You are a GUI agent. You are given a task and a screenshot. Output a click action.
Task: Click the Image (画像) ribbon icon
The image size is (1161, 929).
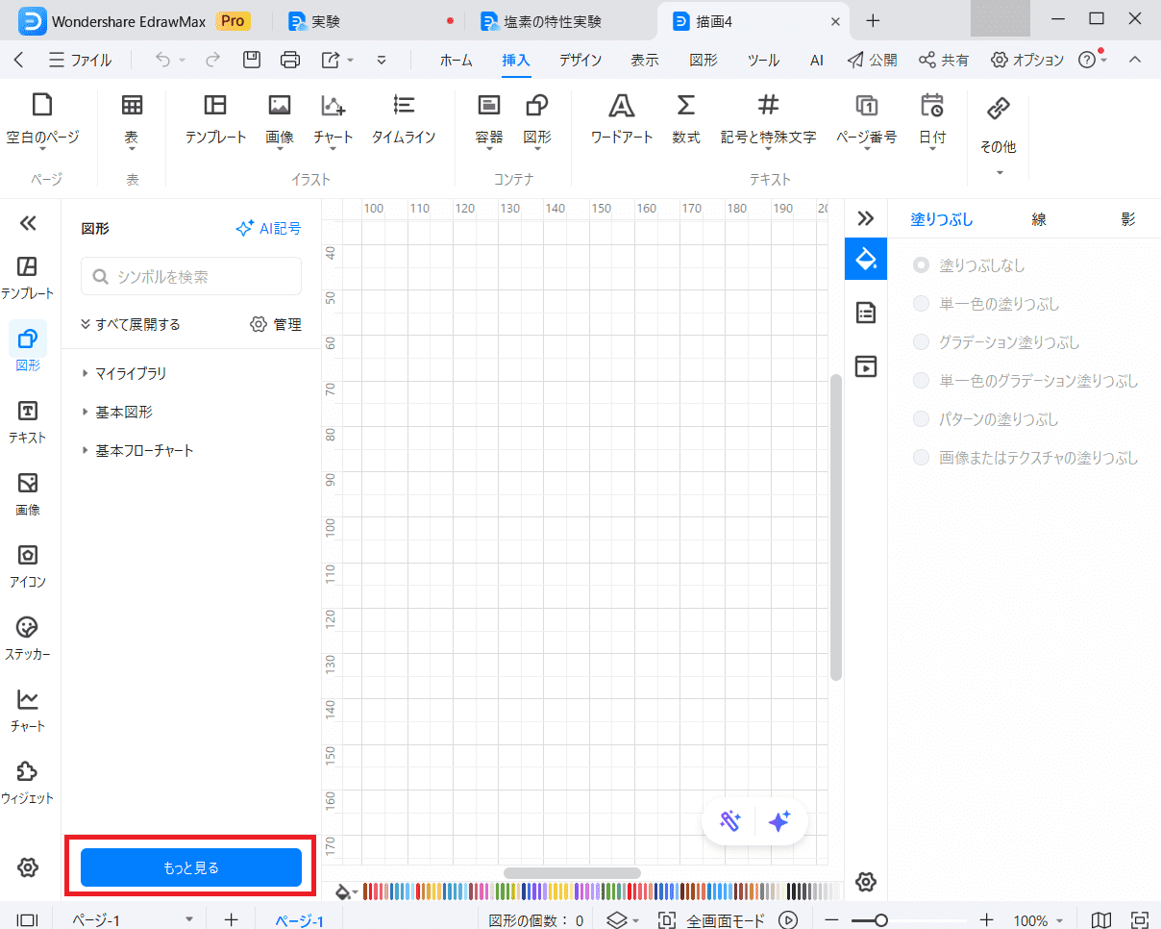(280, 107)
